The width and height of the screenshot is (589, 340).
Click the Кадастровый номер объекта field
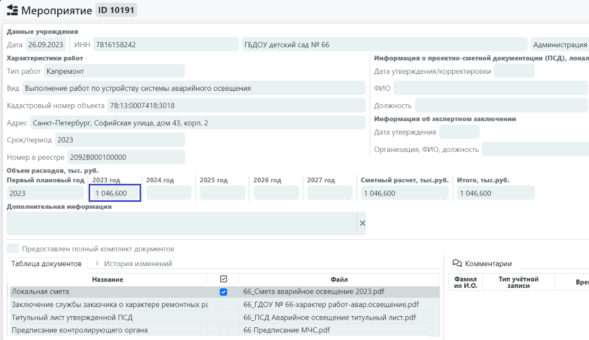tap(236, 106)
